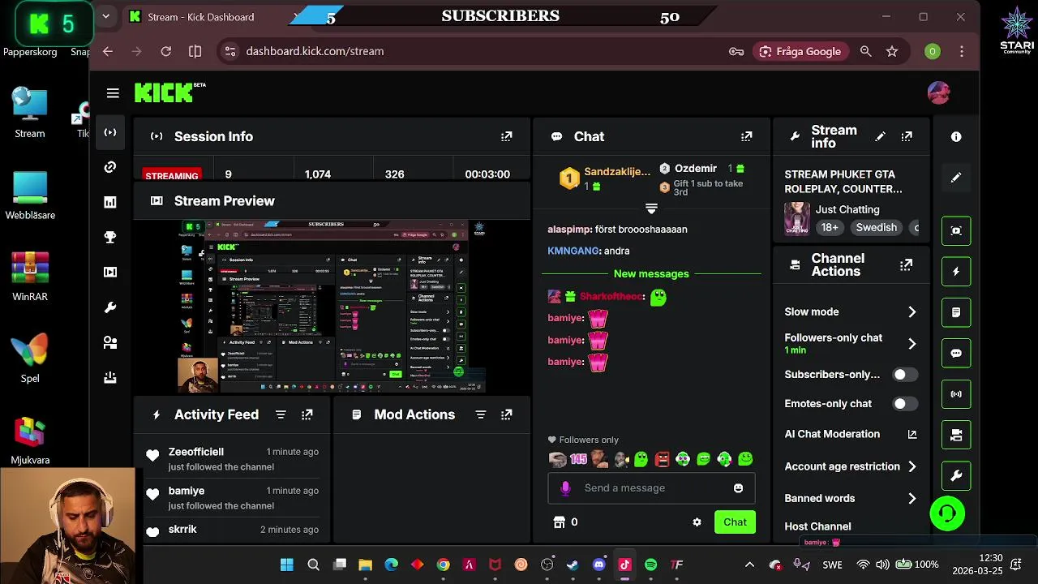Viewport: 1038px width, 584px height.
Task: Toggle the lightning activity widget icon
Action: (956, 272)
